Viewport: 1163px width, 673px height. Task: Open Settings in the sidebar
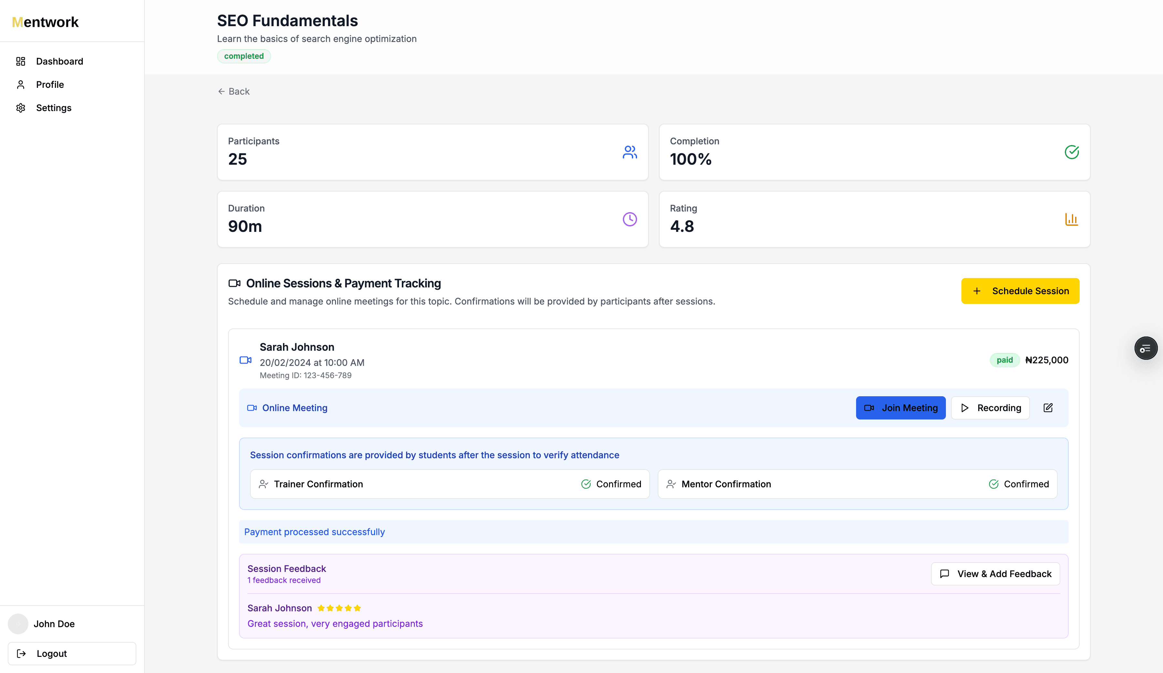54,108
